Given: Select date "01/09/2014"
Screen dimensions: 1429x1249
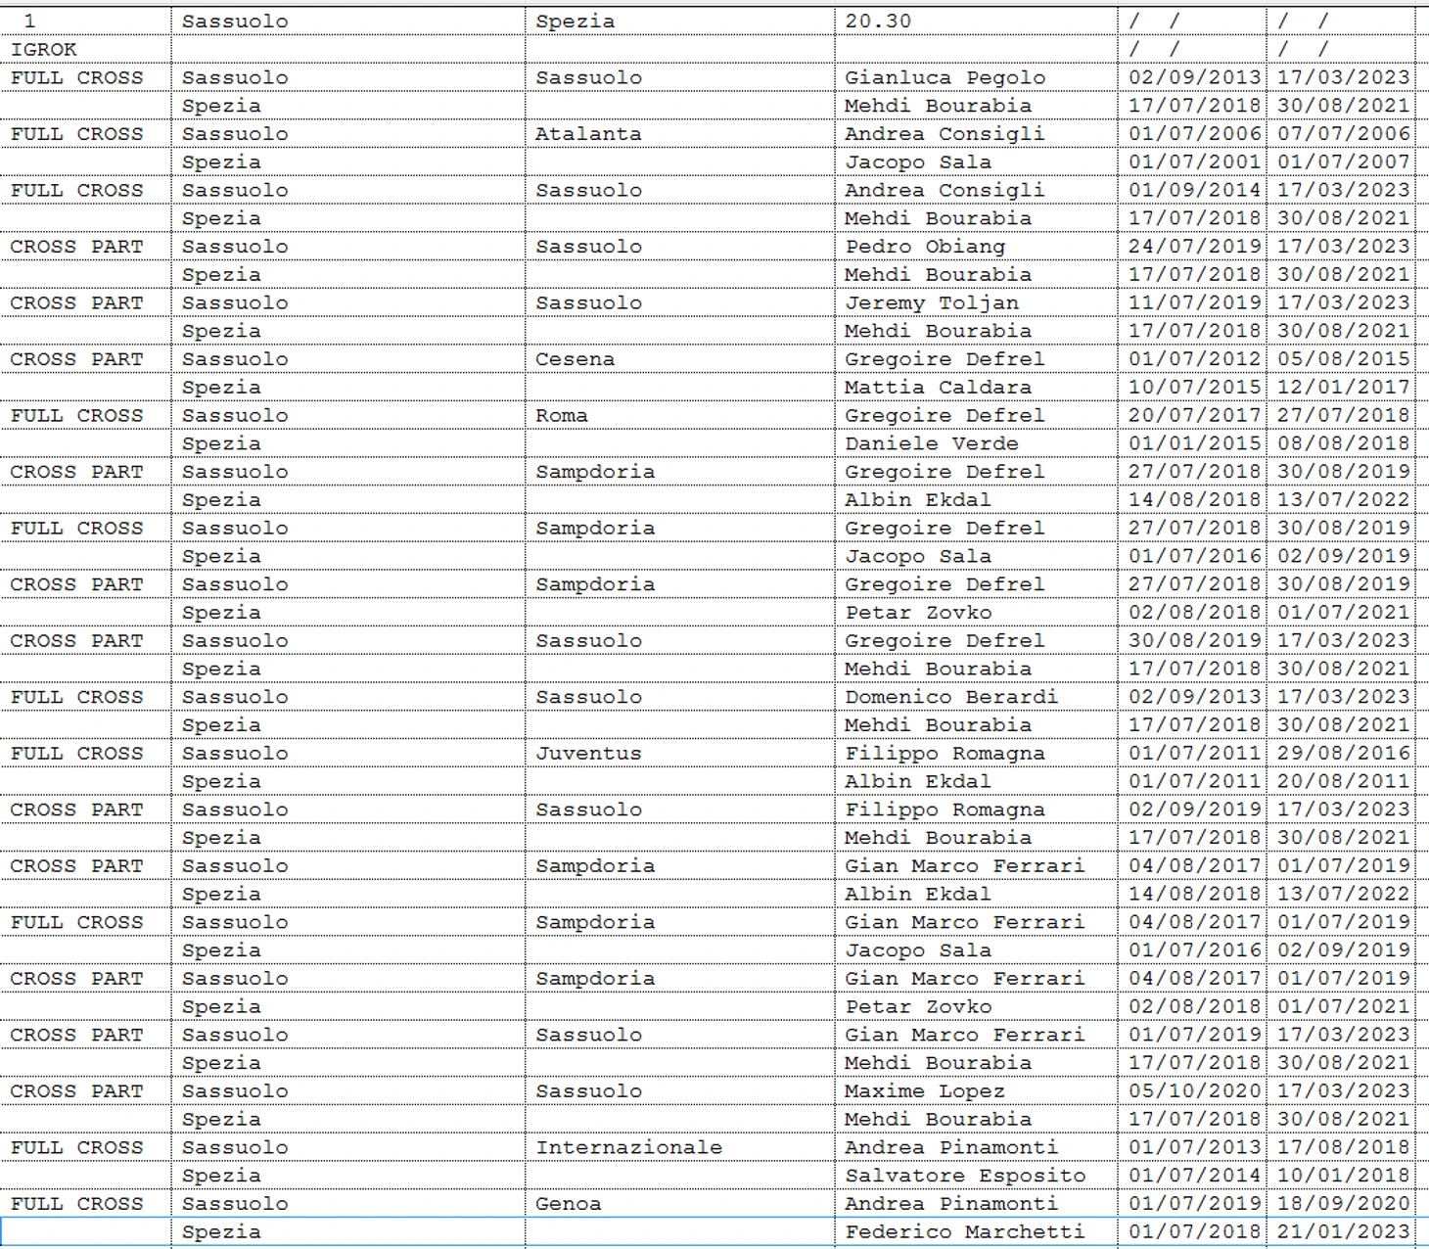Looking at the screenshot, I should [1194, 190].
